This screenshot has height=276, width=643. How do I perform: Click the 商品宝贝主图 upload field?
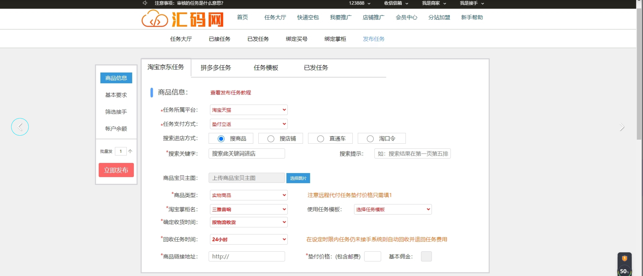tap(247, 178)
